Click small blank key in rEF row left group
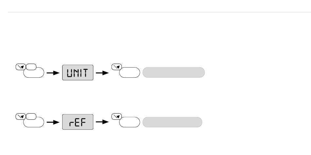The image size is (311, 155). [x=31, y=116]
